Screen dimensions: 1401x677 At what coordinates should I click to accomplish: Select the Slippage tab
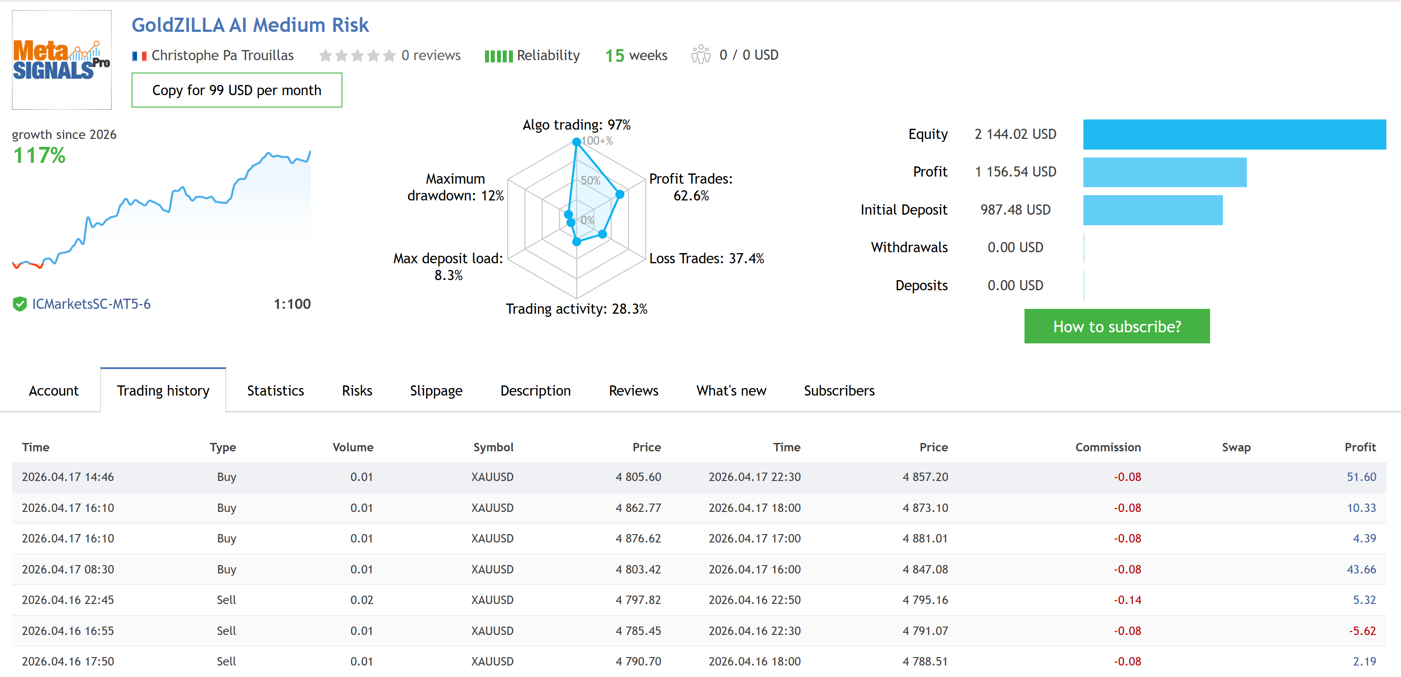tap(436, 391)
